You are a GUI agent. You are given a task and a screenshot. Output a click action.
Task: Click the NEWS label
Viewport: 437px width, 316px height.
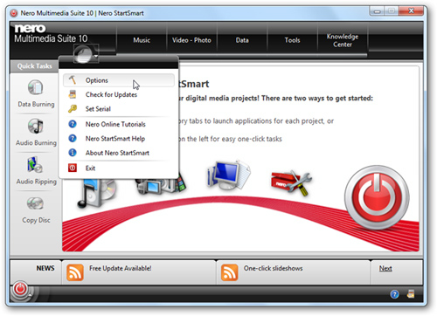[x=45, y=268]
